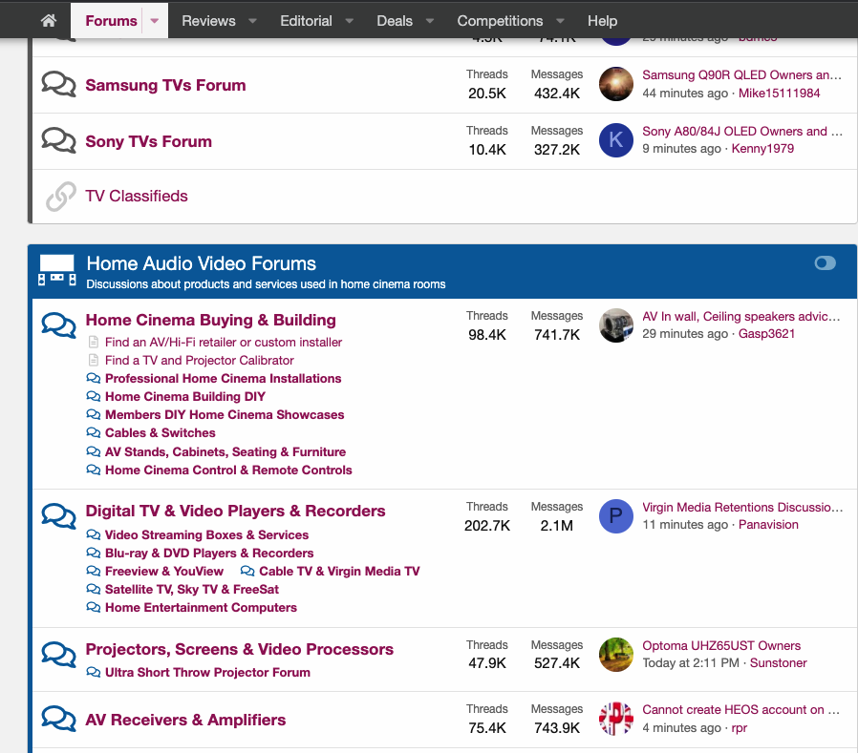Open the Reviews dropdown arrow

[252, 21]
